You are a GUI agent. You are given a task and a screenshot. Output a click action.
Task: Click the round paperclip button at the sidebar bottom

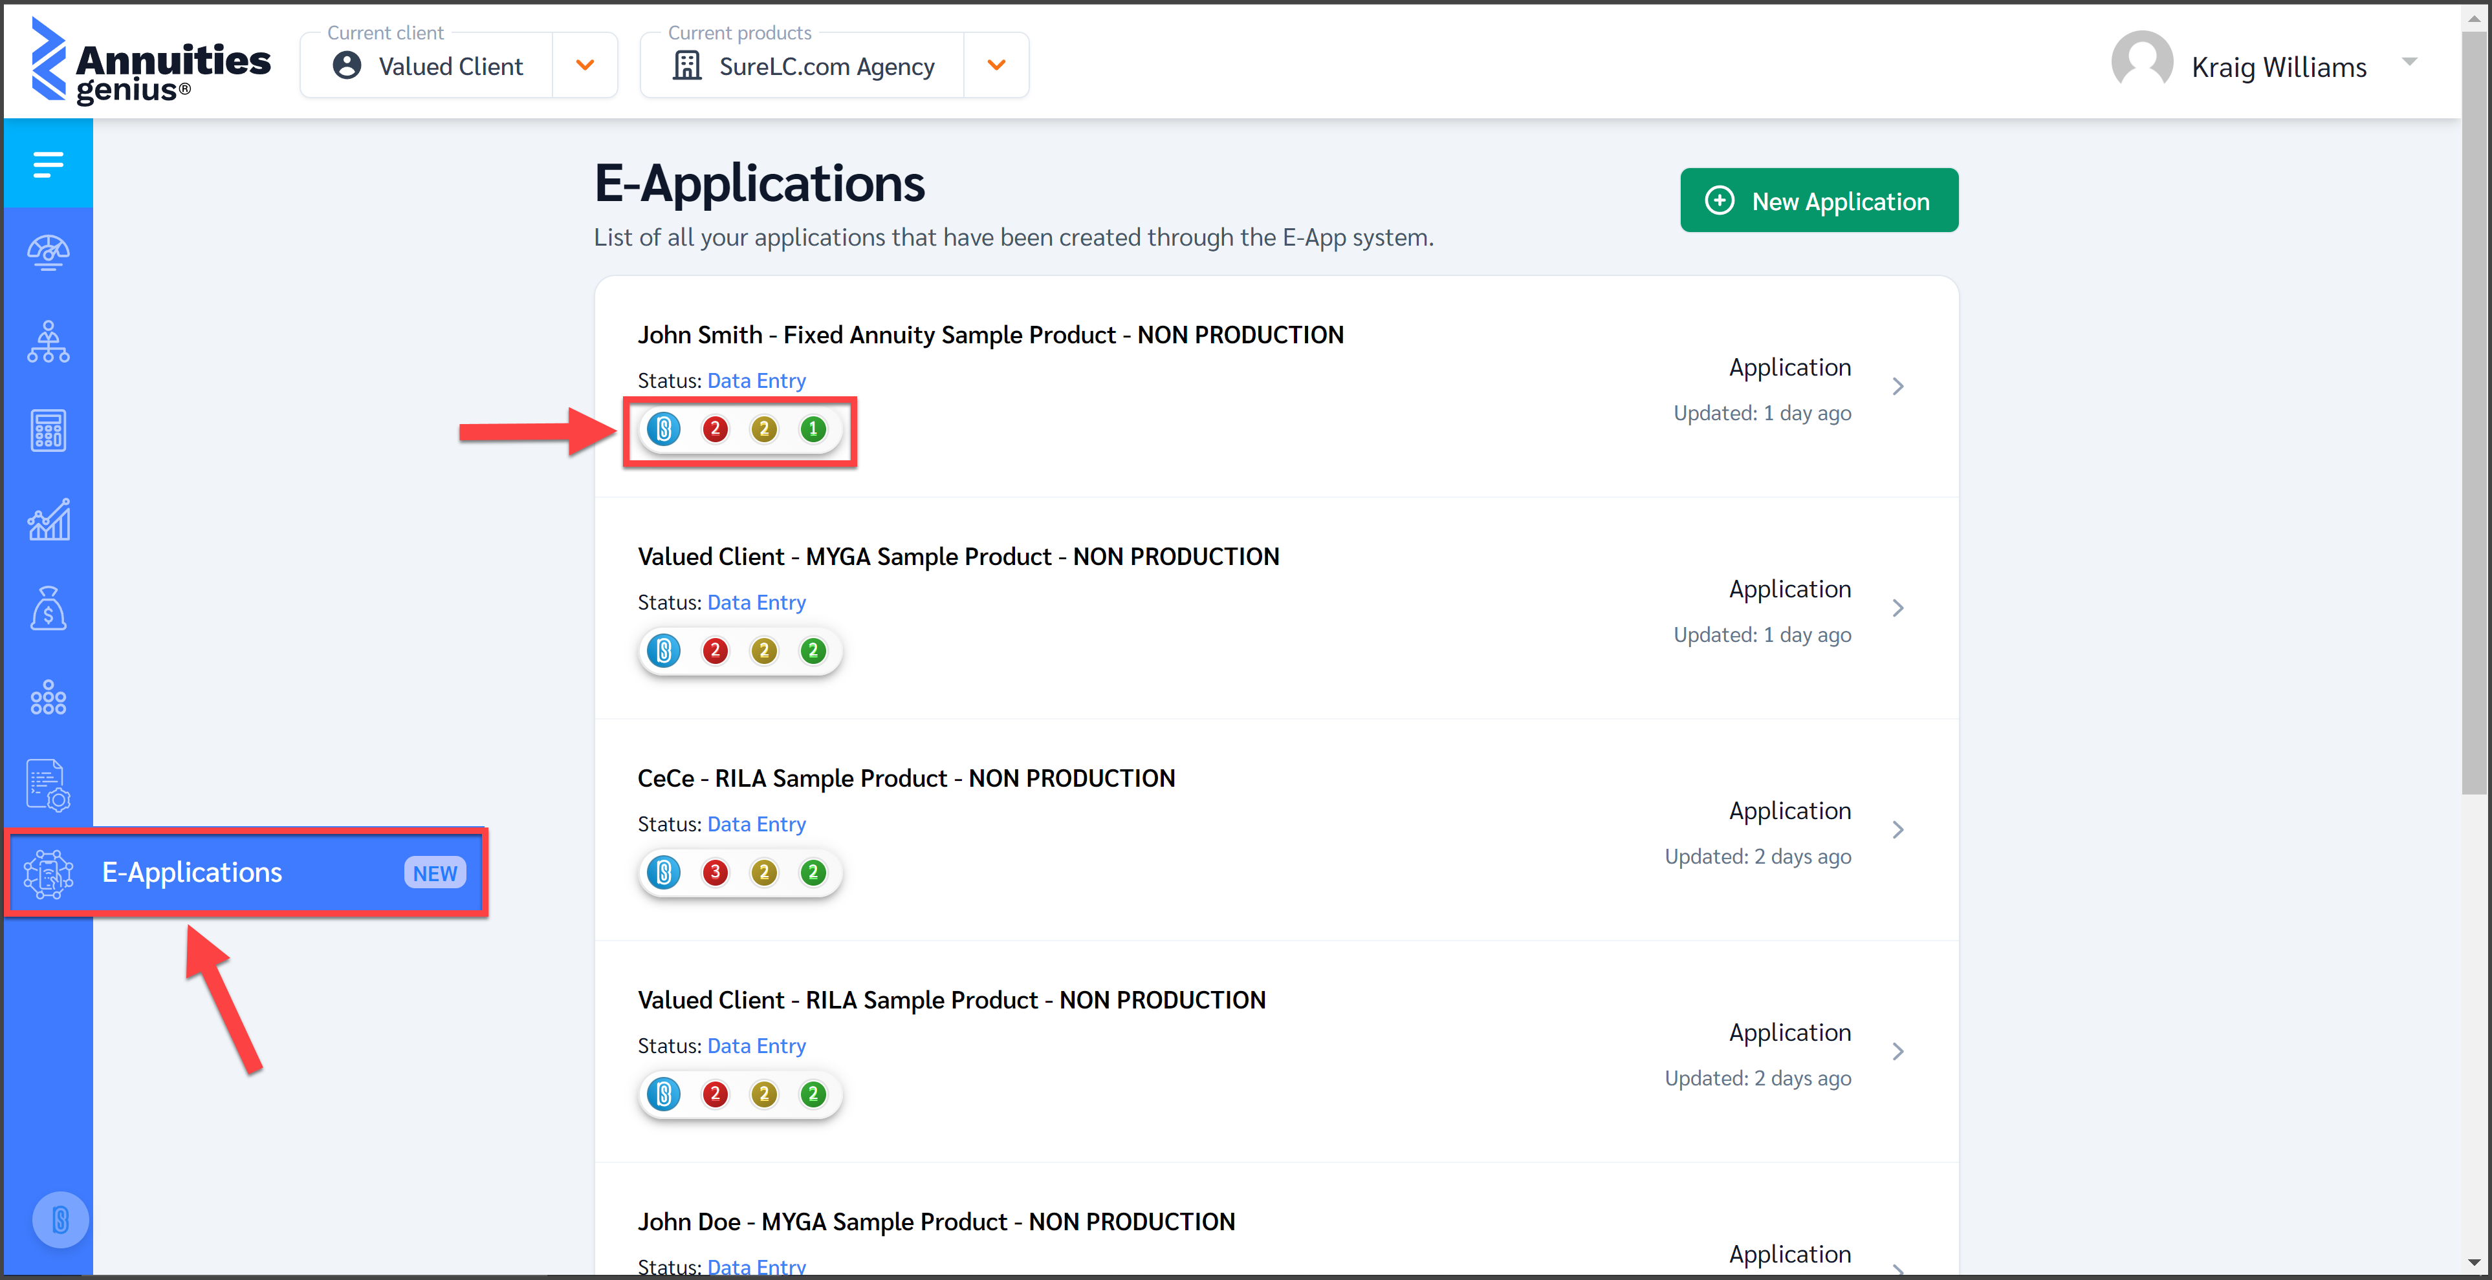(x=60, y=1219)
